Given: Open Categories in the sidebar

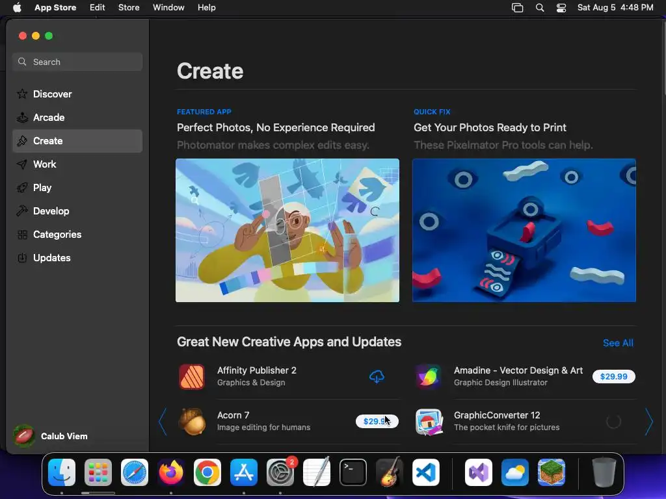Looking at the screenshot, I should pos(77,234).
